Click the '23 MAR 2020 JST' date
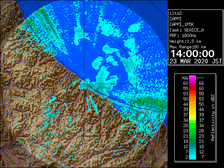224x168 pixels. (x=196, y=61)
